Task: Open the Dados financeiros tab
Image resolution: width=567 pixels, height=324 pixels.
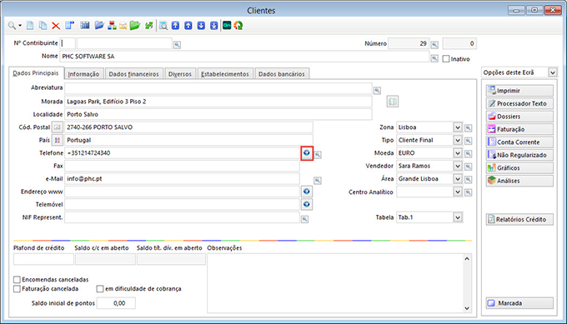Action: click(x=133, y=73)
